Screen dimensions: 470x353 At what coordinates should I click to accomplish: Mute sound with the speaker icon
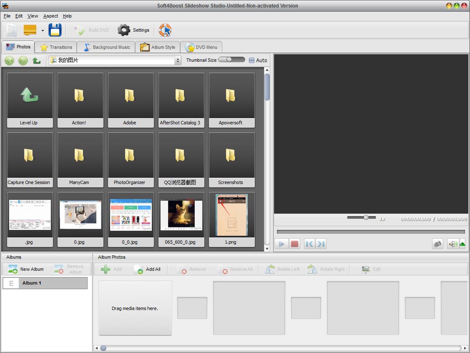pos(452,244)
